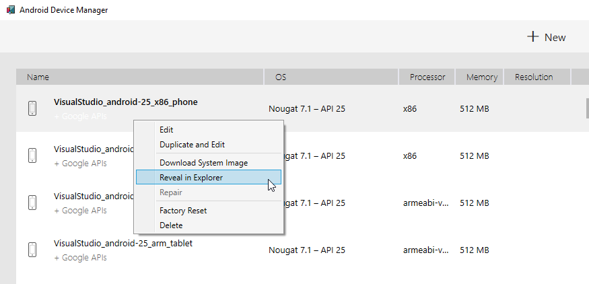Click Nougat 7.1 – API 25 in arm_tablet row
The height and width of the screenshot is (284, 589).
pos(307,250)
